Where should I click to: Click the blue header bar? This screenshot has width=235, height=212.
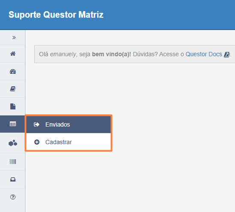pyautogui.click(x=117, y=15)
